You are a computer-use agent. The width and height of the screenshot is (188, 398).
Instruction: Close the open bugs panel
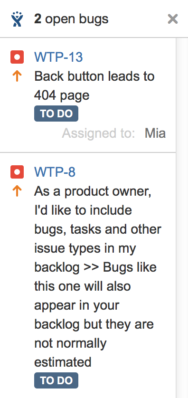173,19
